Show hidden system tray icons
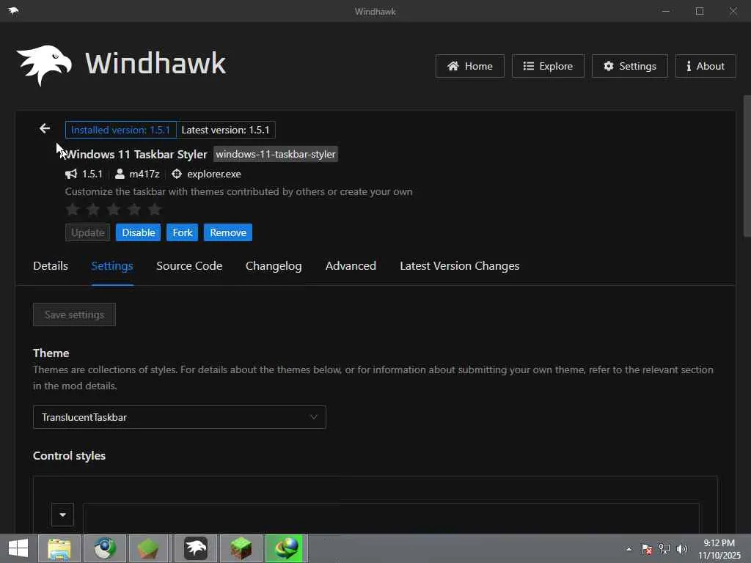751x563 pixels. point(629,549)
